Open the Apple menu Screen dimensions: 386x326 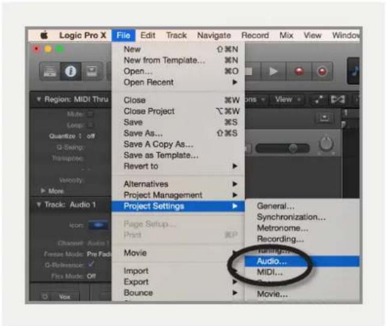[x=44, y=35]
